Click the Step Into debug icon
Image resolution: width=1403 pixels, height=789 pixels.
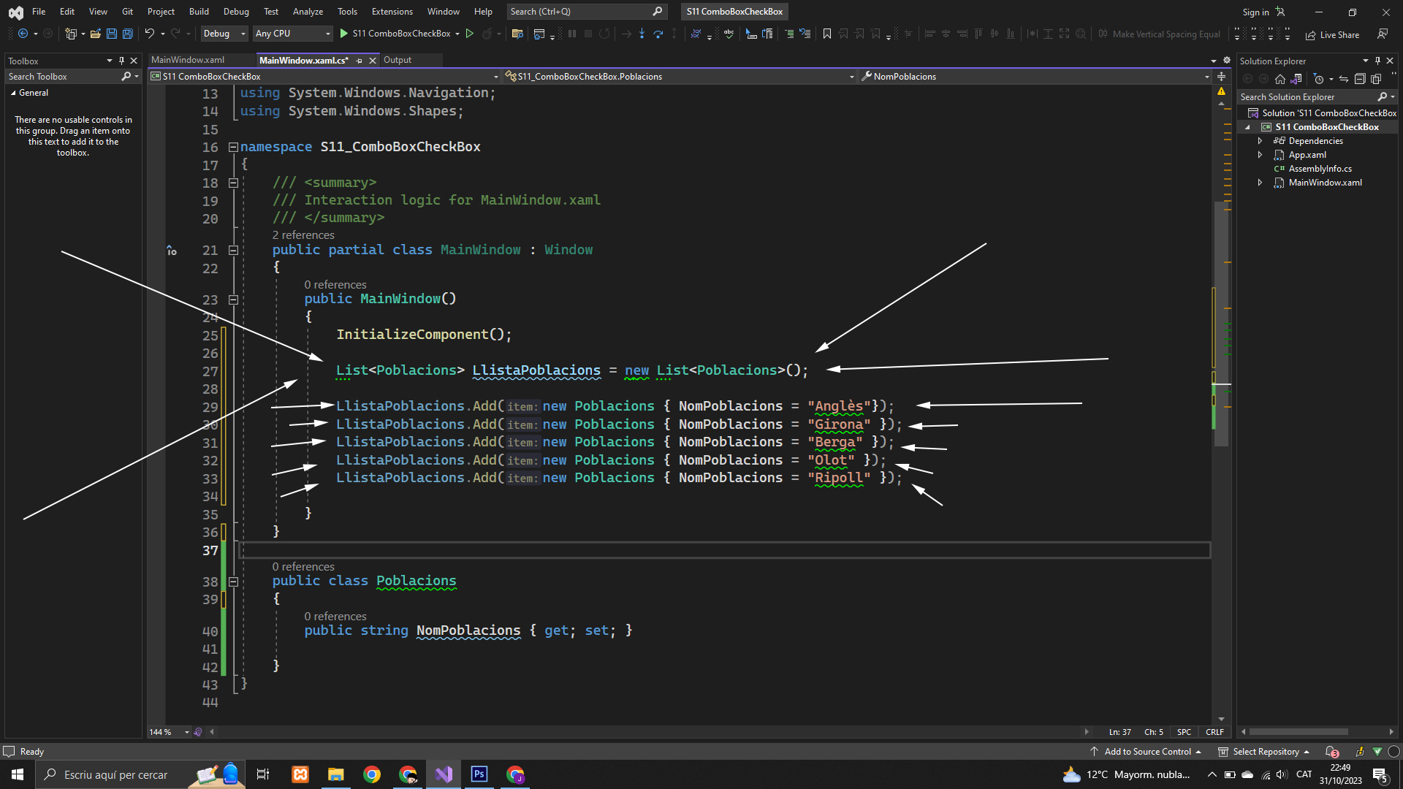coord(642,34)
